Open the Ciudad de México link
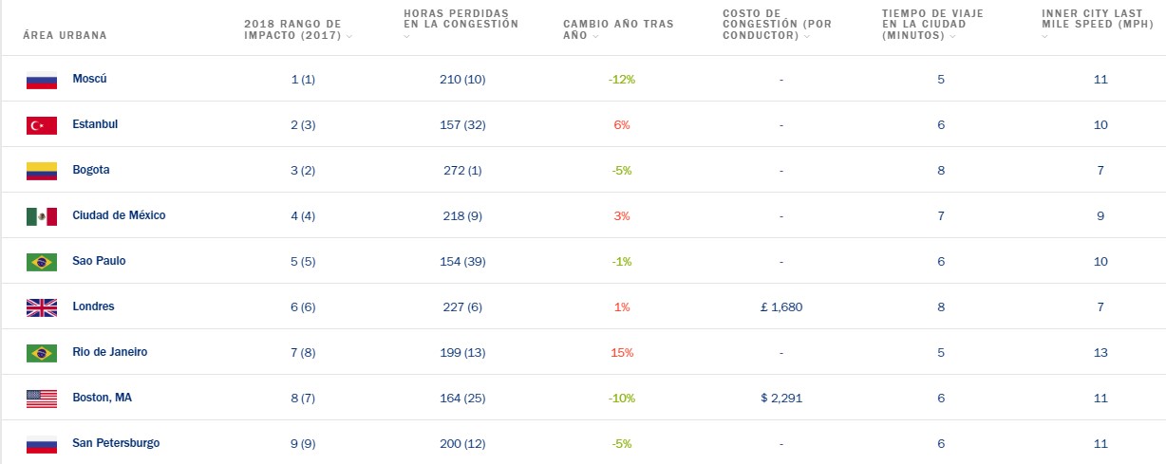1166x464 pixels. click(119, 215)
